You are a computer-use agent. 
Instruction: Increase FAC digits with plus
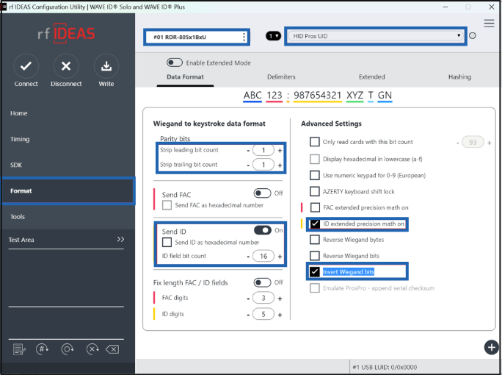[280, 299]
